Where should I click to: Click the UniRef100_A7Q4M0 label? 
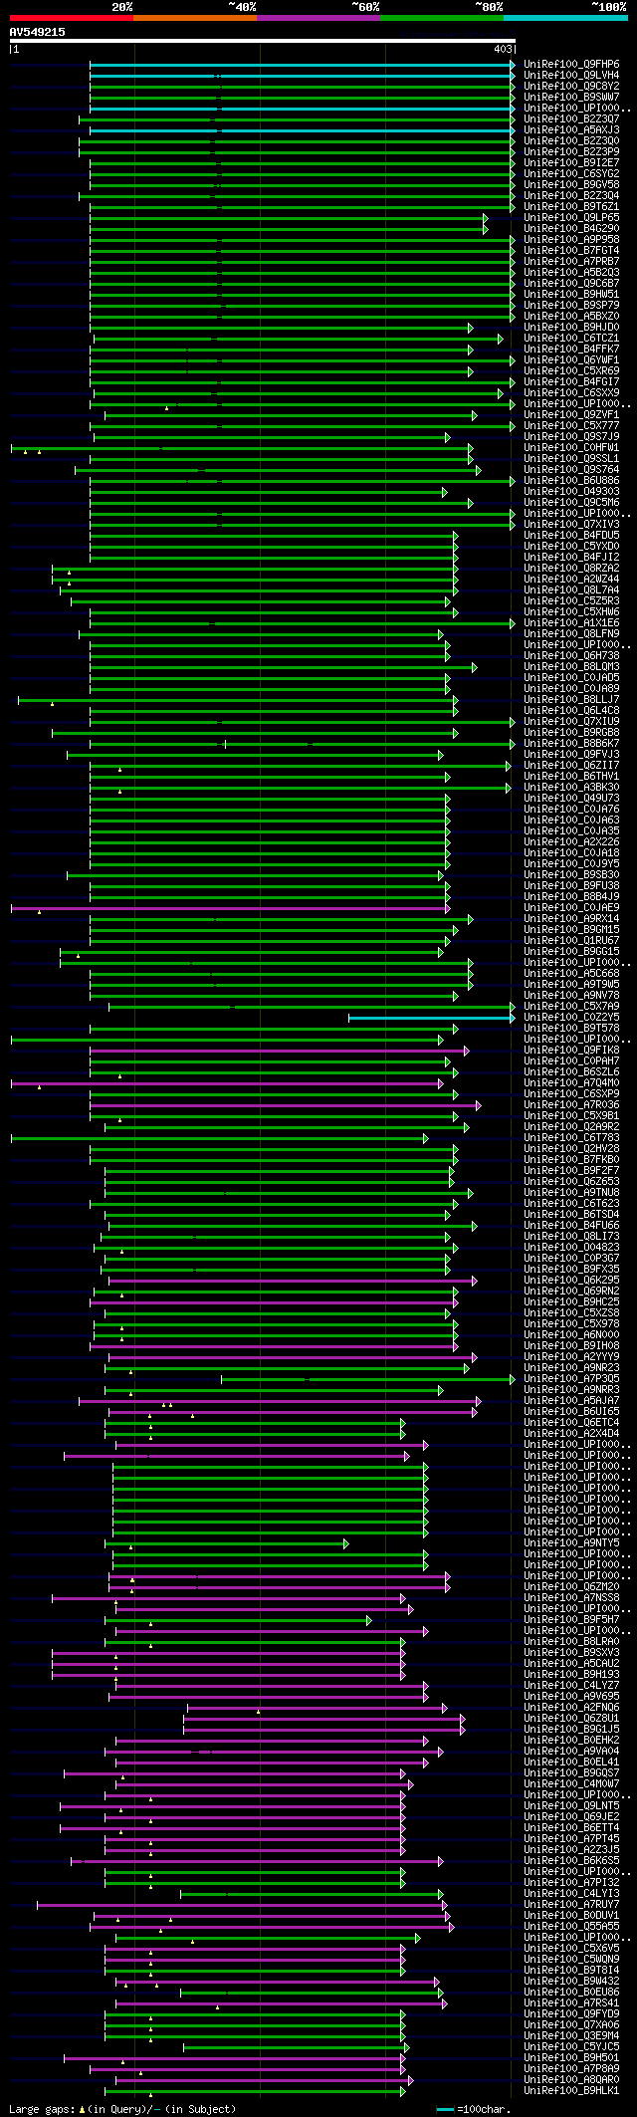click(571, 1082)
